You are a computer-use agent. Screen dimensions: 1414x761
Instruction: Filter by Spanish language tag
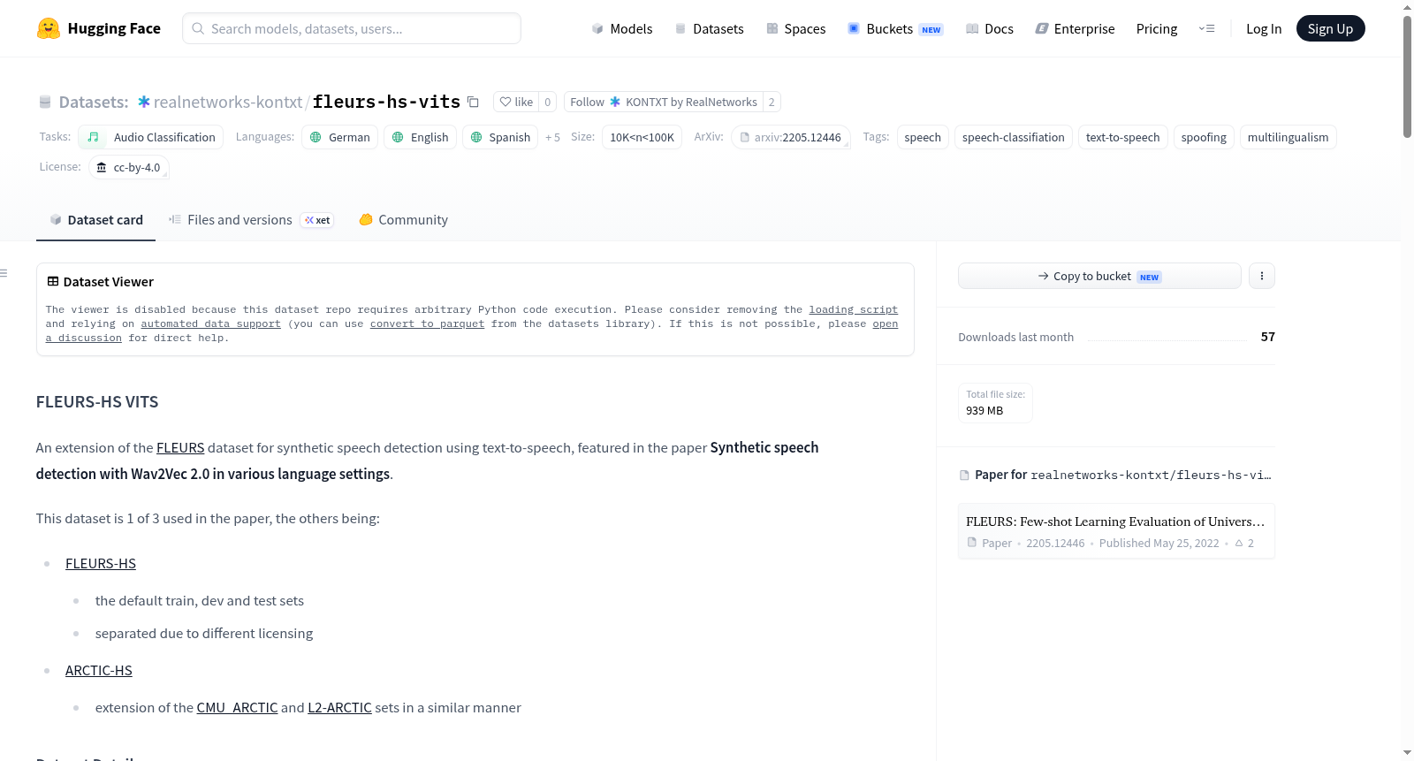(x=500, y=137)
